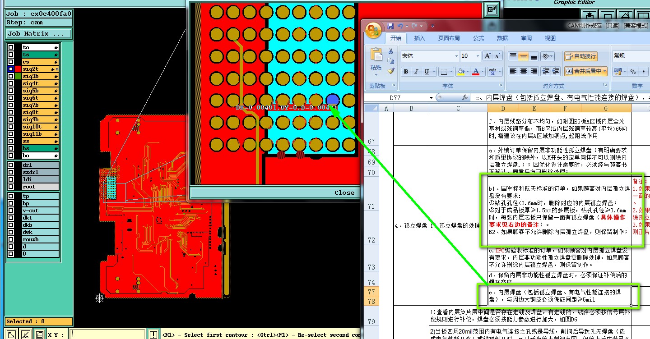Switch to the 数据 ribbon tab
The height and width of the screenshot is (339, 650).
tap(502, 38)
